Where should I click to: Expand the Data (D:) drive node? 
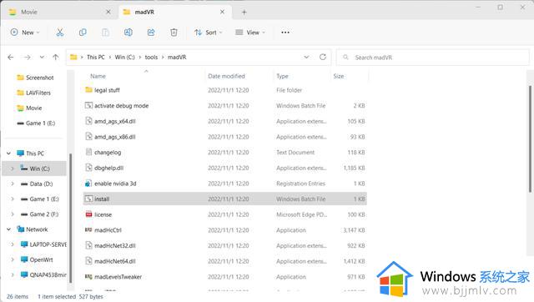13,184
